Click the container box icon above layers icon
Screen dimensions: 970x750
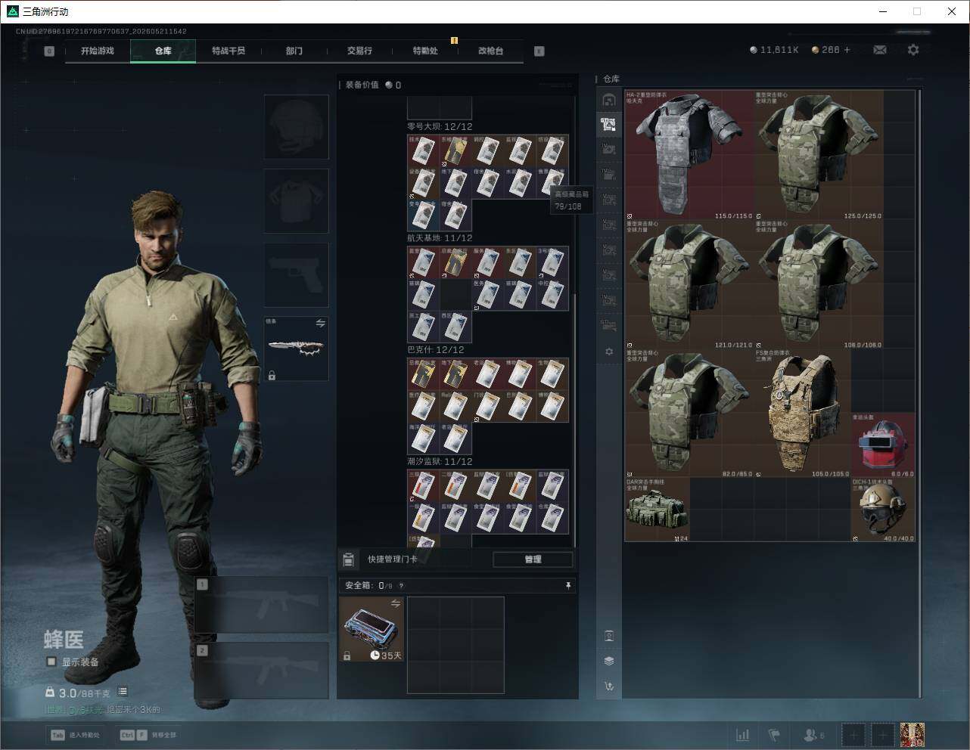tap(609, 636)
